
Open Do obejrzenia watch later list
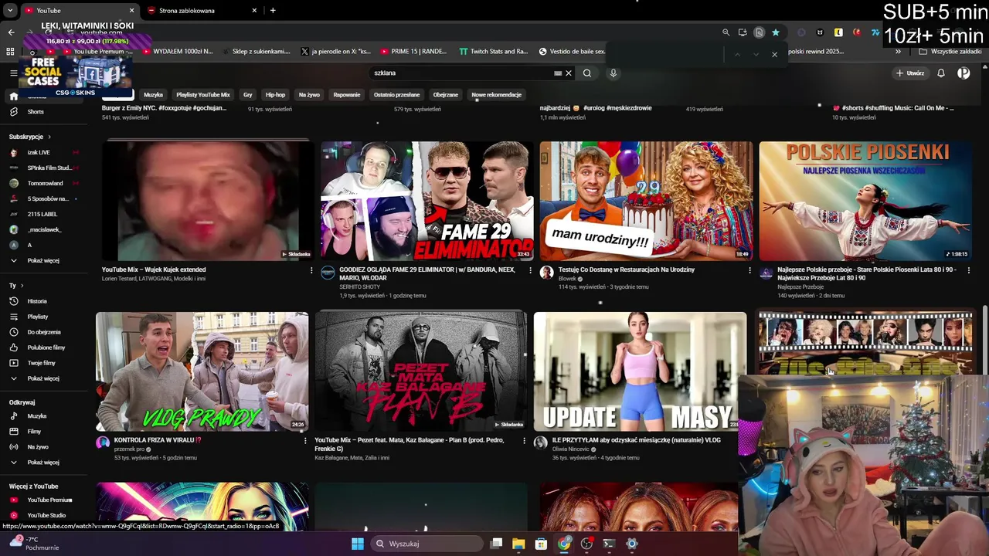point(44,332)
